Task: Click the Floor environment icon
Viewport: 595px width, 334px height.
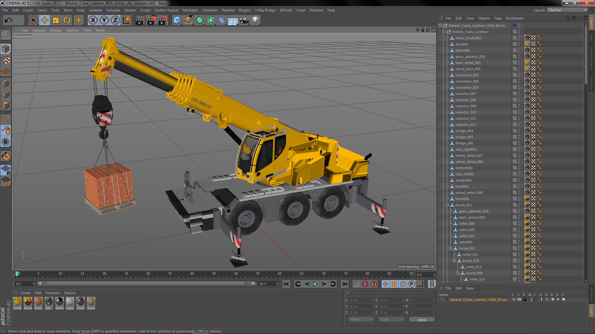Action: [233, 20]
